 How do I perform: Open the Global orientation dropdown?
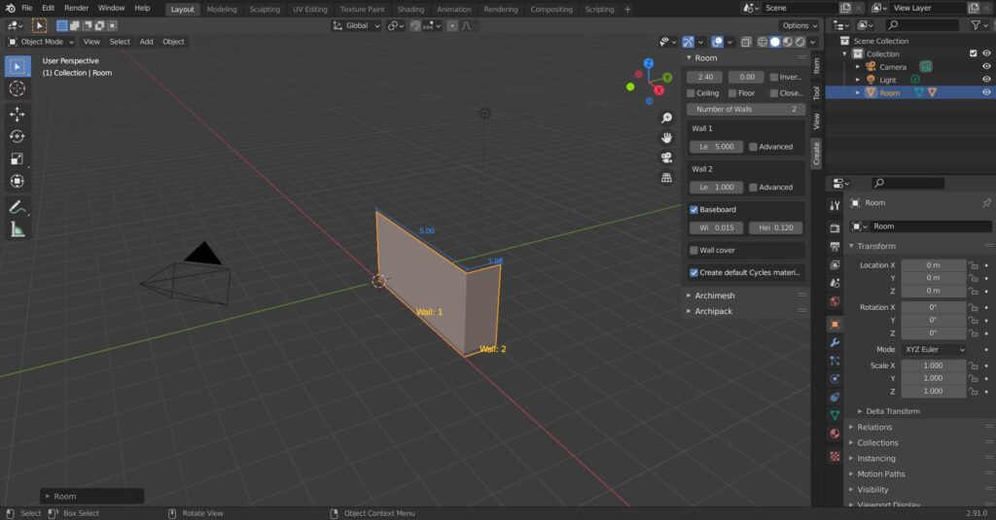click(x=356, y=25)
